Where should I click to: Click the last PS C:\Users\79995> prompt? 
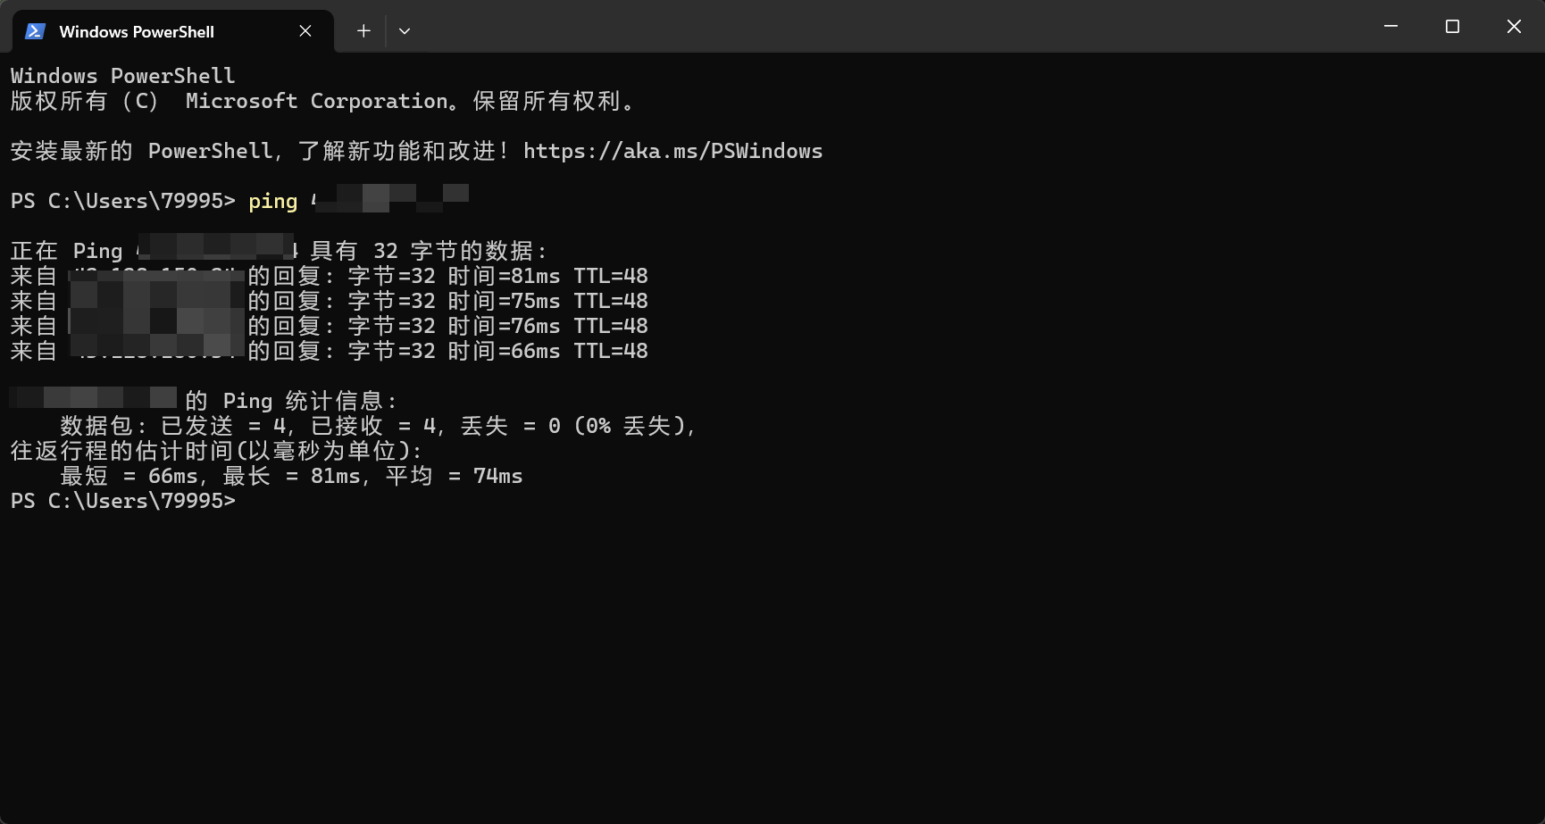[123, 501]
